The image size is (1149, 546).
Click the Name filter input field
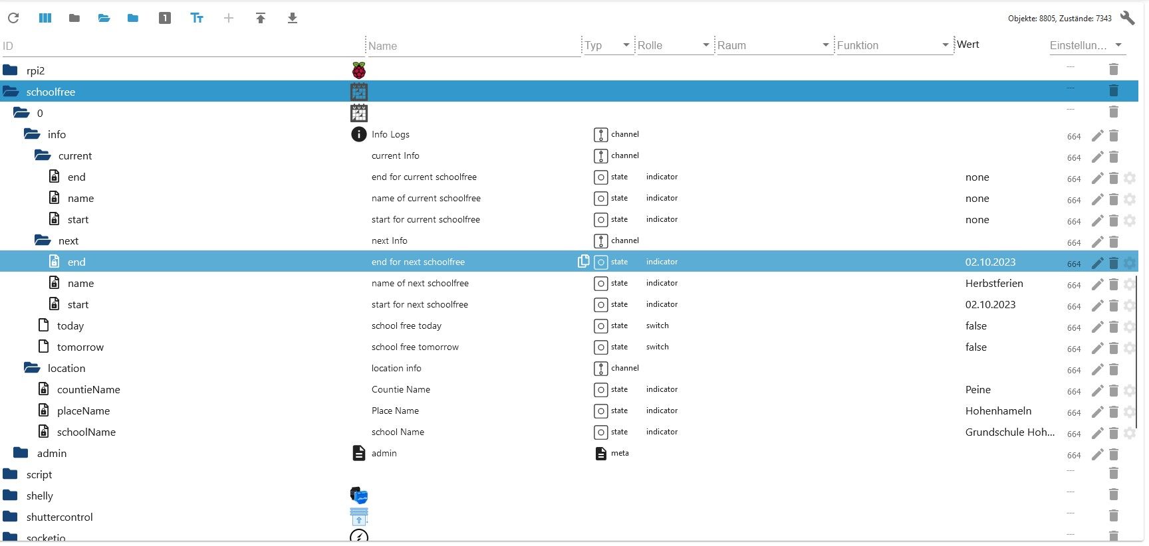[474, 46]
